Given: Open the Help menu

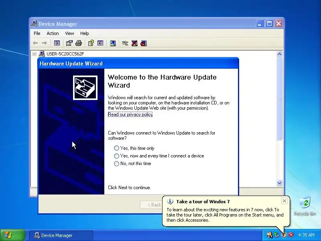Looking at the screenshot, I should (84, 33).
